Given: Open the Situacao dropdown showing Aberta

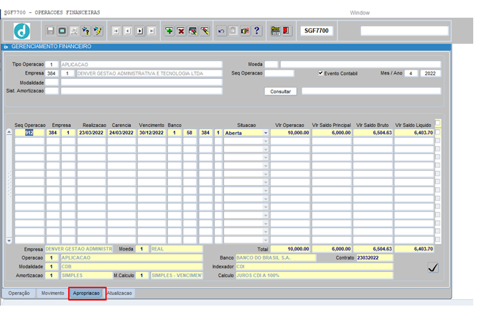Looking at the screenshot, I should pos(266,133).
